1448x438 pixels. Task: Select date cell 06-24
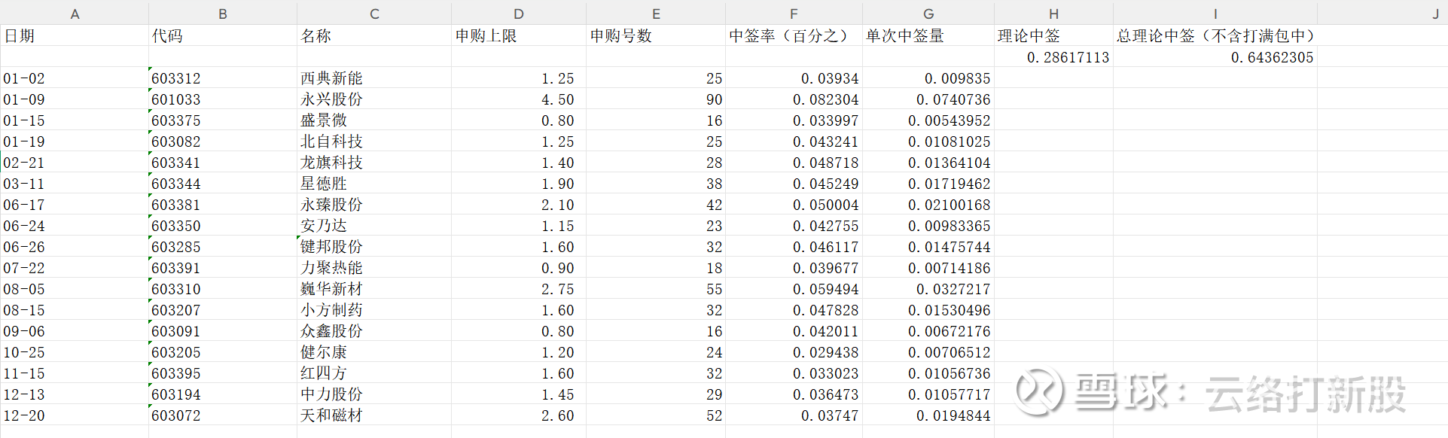point(75,225)
